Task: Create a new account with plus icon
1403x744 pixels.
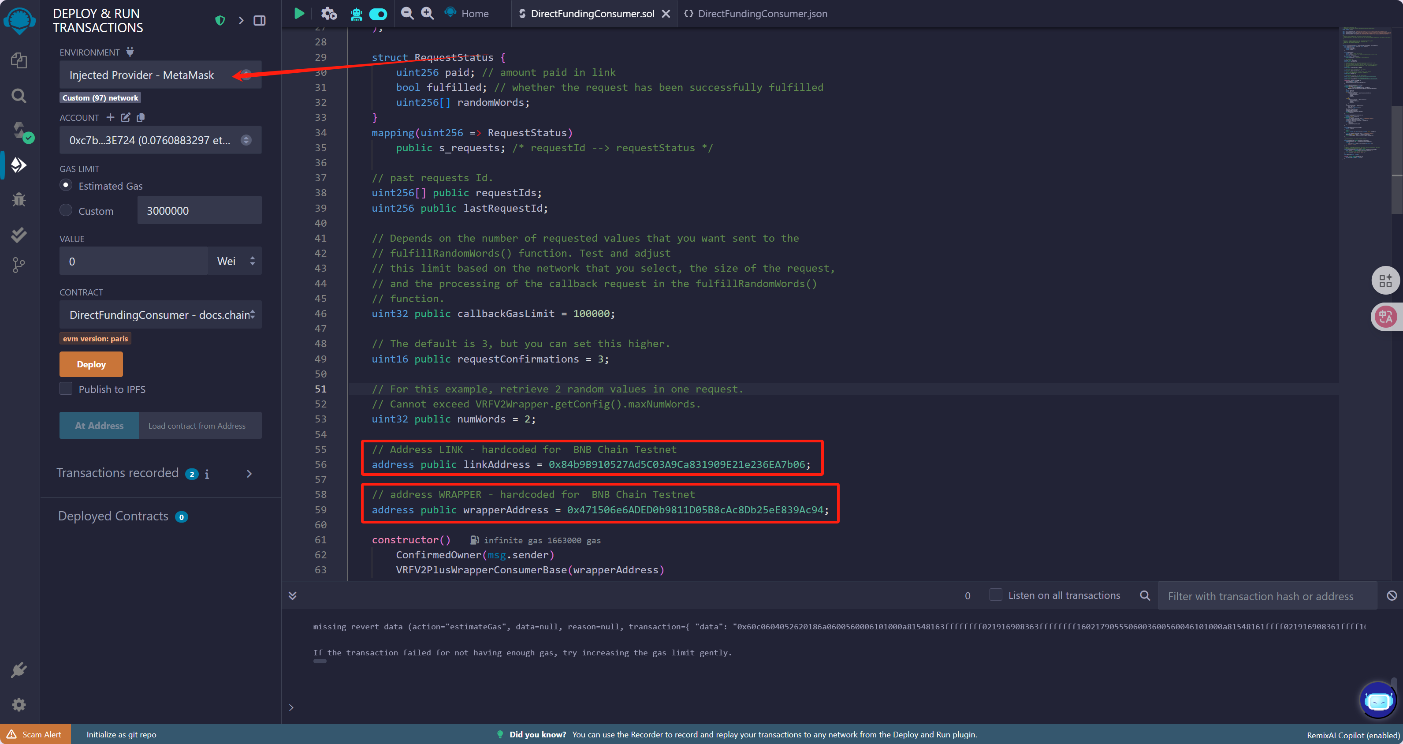Action: point(110,117)
